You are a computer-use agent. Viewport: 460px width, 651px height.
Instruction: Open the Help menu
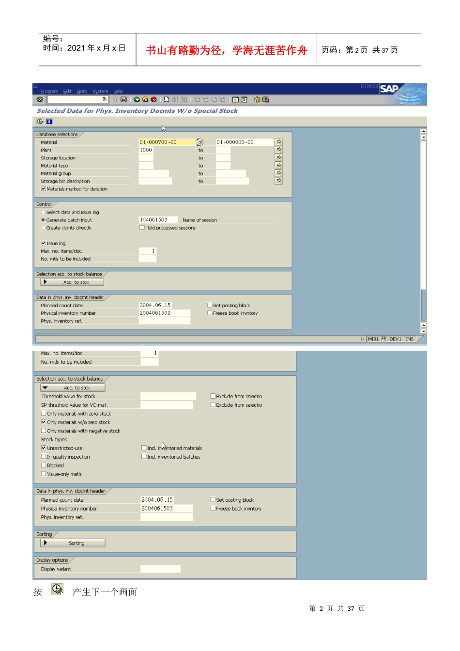click(118, 91)
